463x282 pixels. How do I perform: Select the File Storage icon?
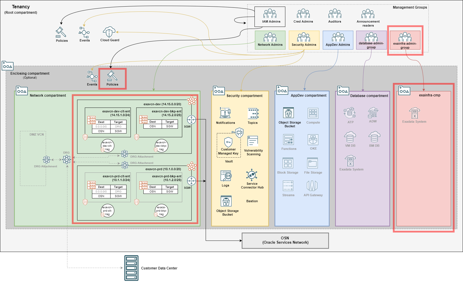click(312, 163)
